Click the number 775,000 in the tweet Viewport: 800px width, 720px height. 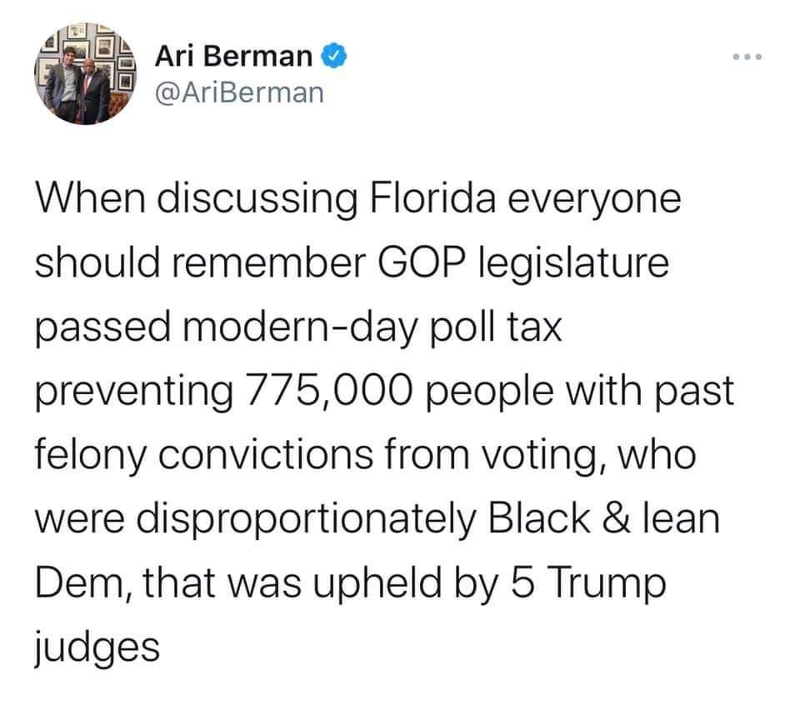coord(329,391)
